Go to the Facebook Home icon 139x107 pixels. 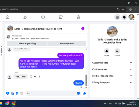tap(8, 17)
